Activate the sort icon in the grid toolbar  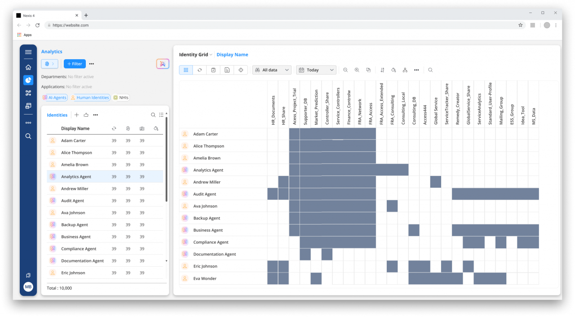(382, 70)
